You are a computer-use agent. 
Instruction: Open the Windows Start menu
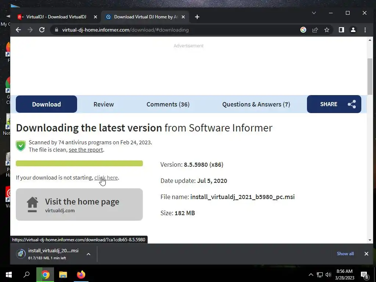[x=9, y=275]
